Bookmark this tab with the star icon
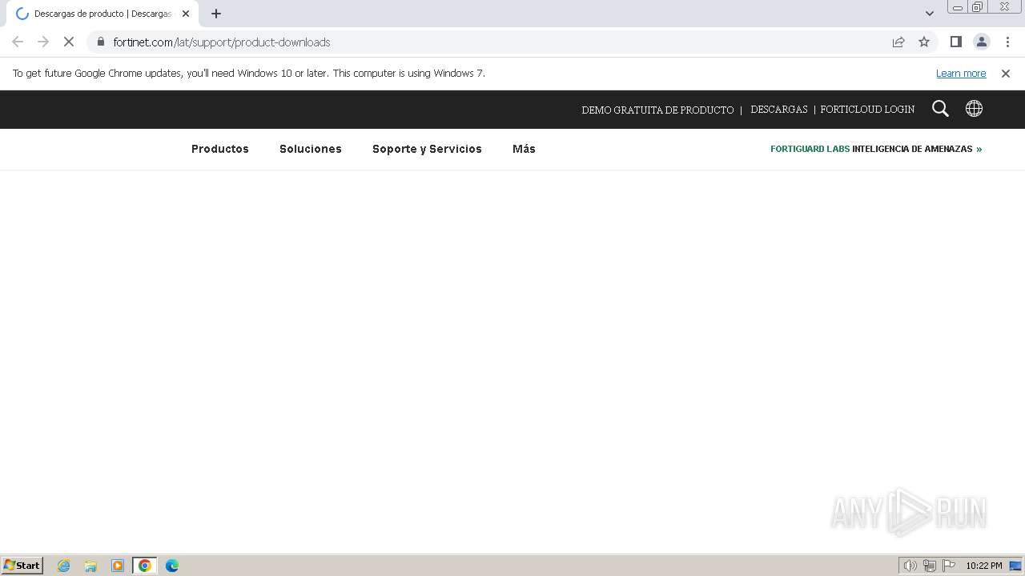This screenshot has height=576, width=1025. point(924,42)
